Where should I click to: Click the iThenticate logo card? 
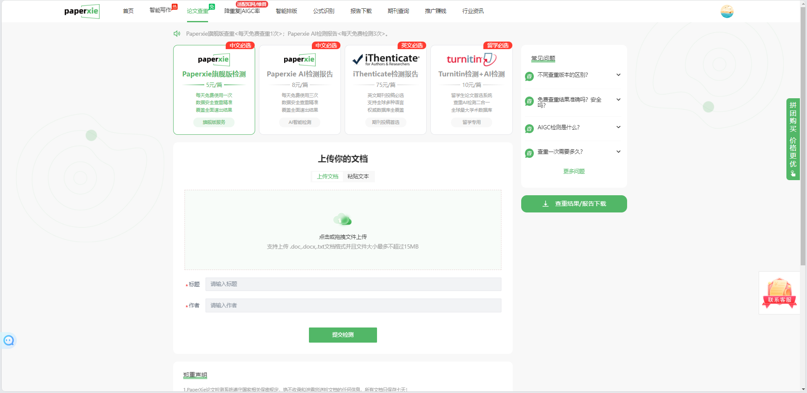point(385,60)
